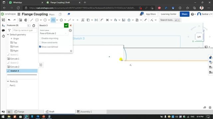Open the Onshape hamburger document menu
The height and width of the screenshot is (119, 213).
pyautogui.click(x=19, y=14)
